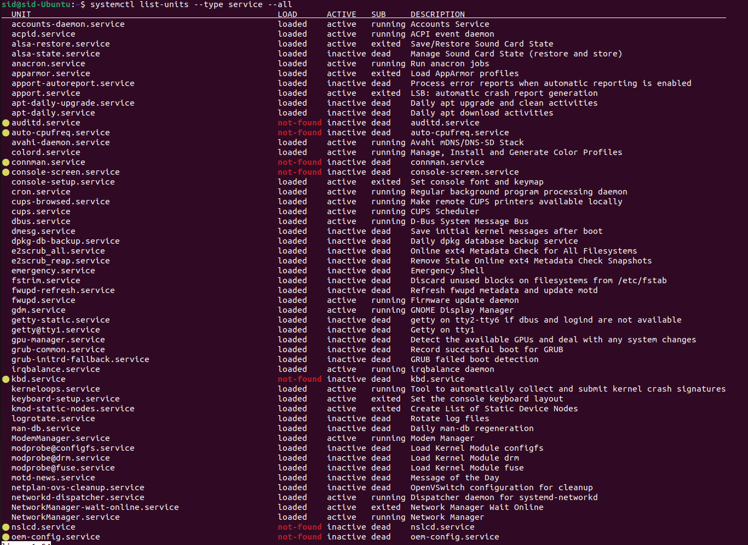Click the UNIT column header
The width and height of the screenshot is (748, 545).
pyautogui.click(x=21, y=14)
